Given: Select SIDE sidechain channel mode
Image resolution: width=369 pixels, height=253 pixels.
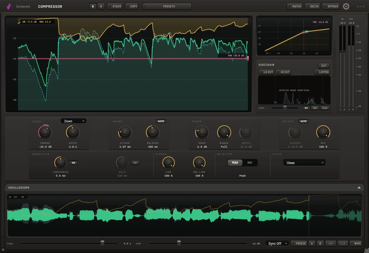Looking at the screenshot, I should pyautogui.click(x=325, y=108).
